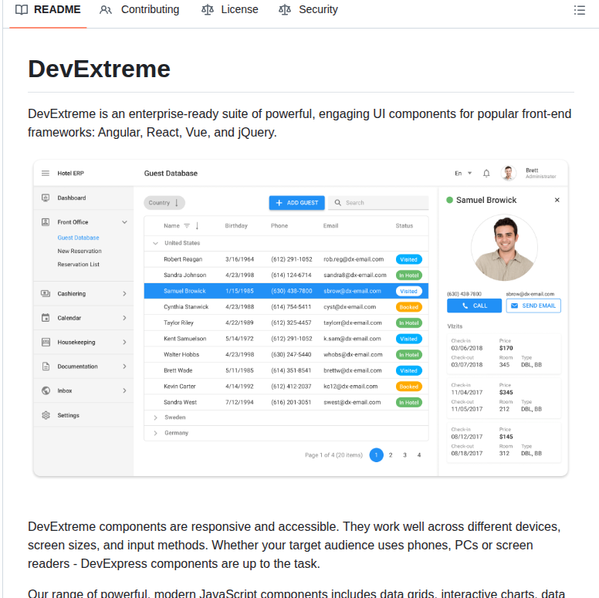
Task: Select the Cynthia Stanwick row
Action: coord(286,307)
